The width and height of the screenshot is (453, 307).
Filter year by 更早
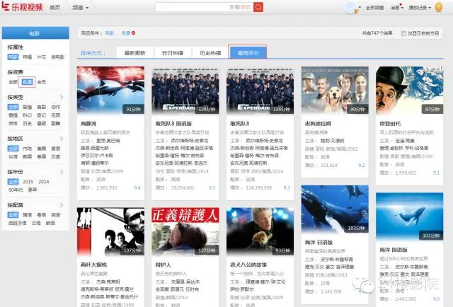tap(33, 190)
